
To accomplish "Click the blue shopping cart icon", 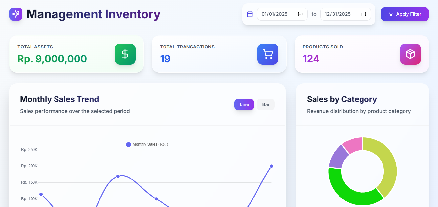I will tap(268, 54).
